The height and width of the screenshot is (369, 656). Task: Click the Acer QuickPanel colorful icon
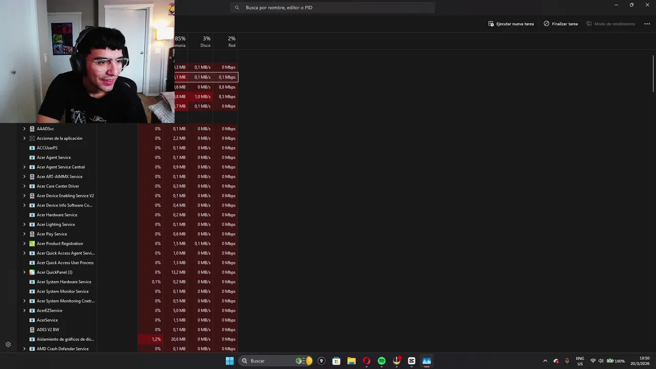coord(32,272)
